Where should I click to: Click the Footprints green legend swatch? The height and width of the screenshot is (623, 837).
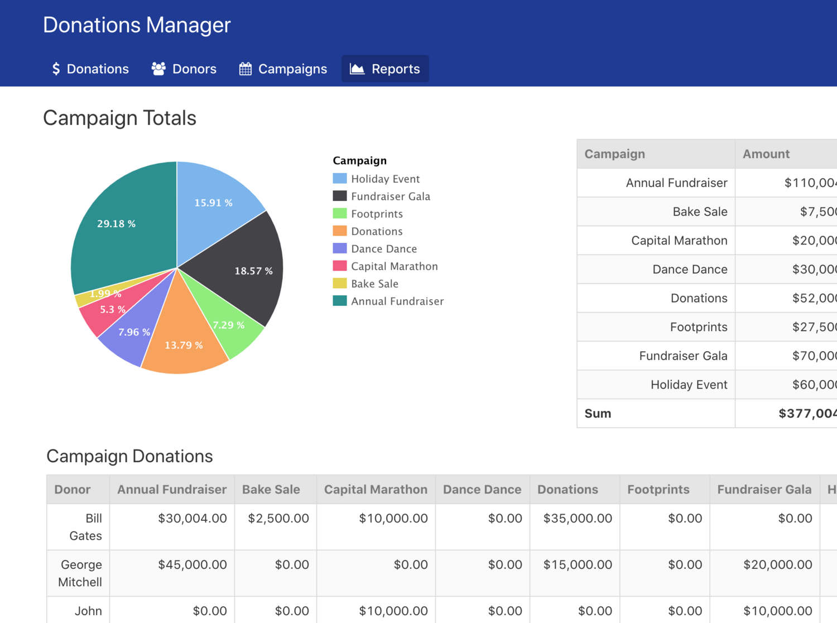click(339, 213)
